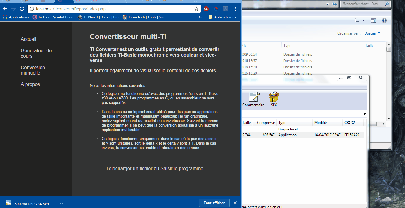Open 'Conversion manuelle' in sidebar
The image size is (405, 208).
click(x=33, y=70)
